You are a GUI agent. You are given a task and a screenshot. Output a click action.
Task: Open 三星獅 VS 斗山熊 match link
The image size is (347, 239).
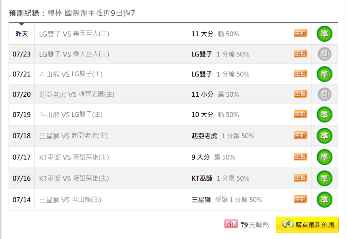[x=70, y=200]
